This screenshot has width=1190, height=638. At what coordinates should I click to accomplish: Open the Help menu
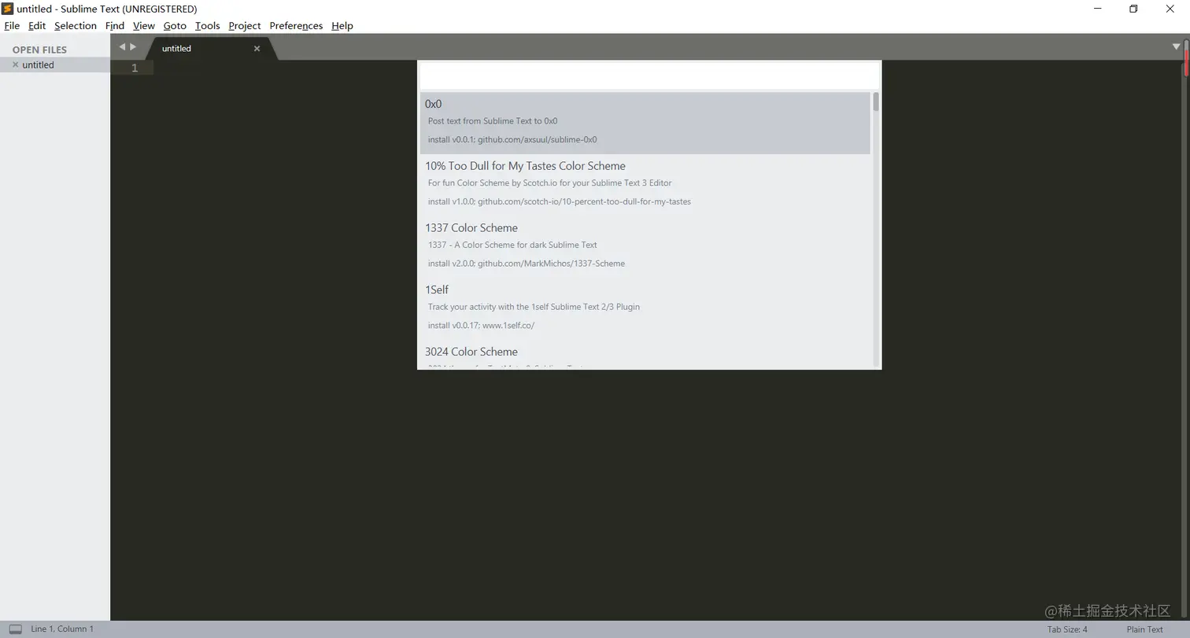[342, 25]
